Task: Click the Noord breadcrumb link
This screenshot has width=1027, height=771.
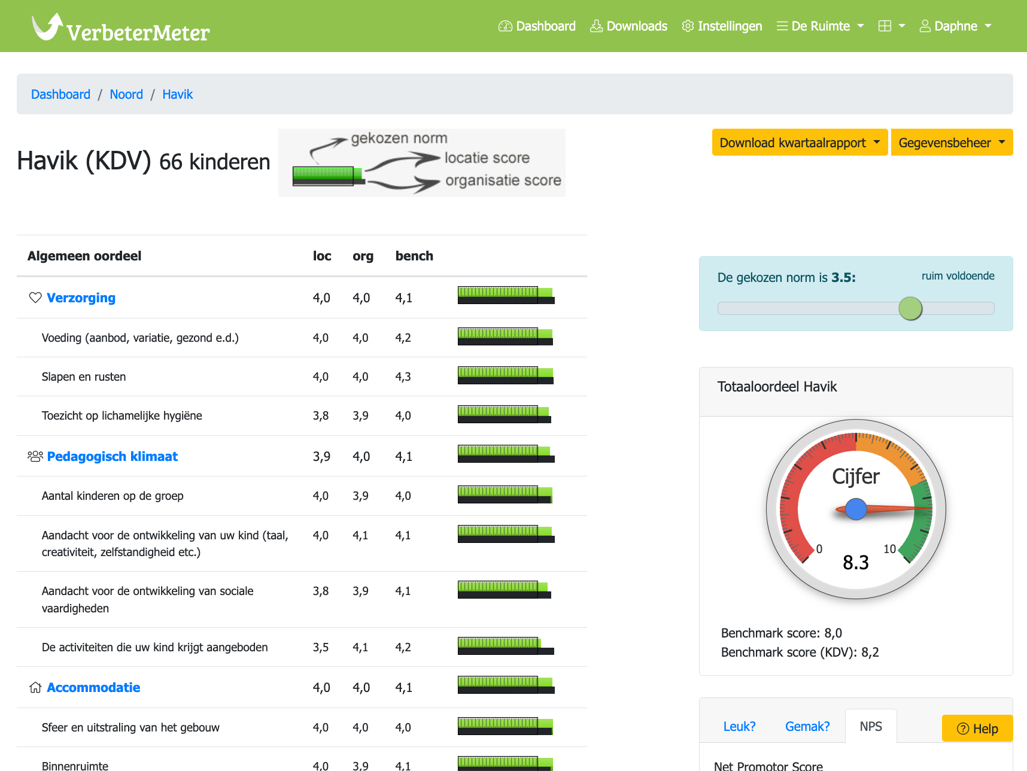Action: 126,95
